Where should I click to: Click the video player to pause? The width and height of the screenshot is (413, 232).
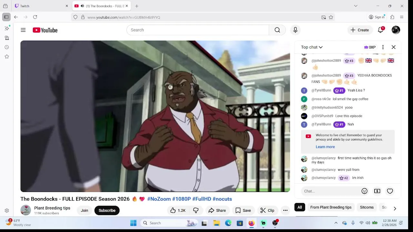[155, 116]
